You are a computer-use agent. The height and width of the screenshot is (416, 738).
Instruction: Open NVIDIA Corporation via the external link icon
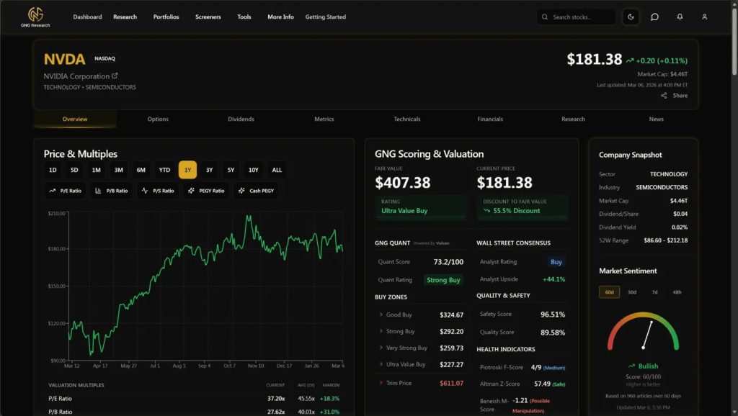point(114,76)
